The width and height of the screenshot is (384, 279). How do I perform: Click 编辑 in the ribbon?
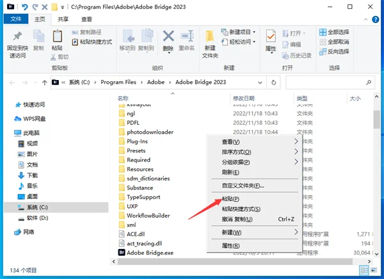[292, 45]
